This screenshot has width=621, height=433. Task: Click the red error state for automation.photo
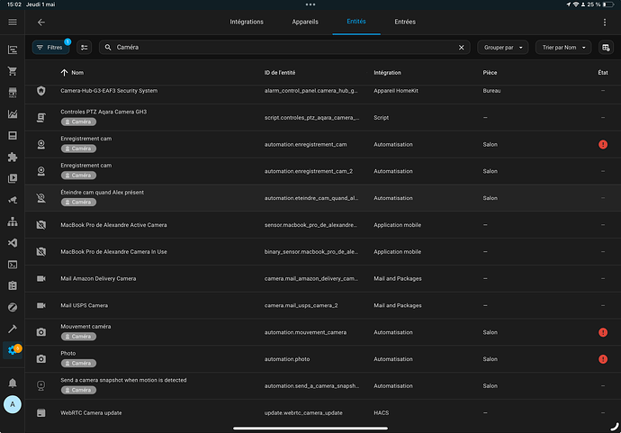click(603, 359)
